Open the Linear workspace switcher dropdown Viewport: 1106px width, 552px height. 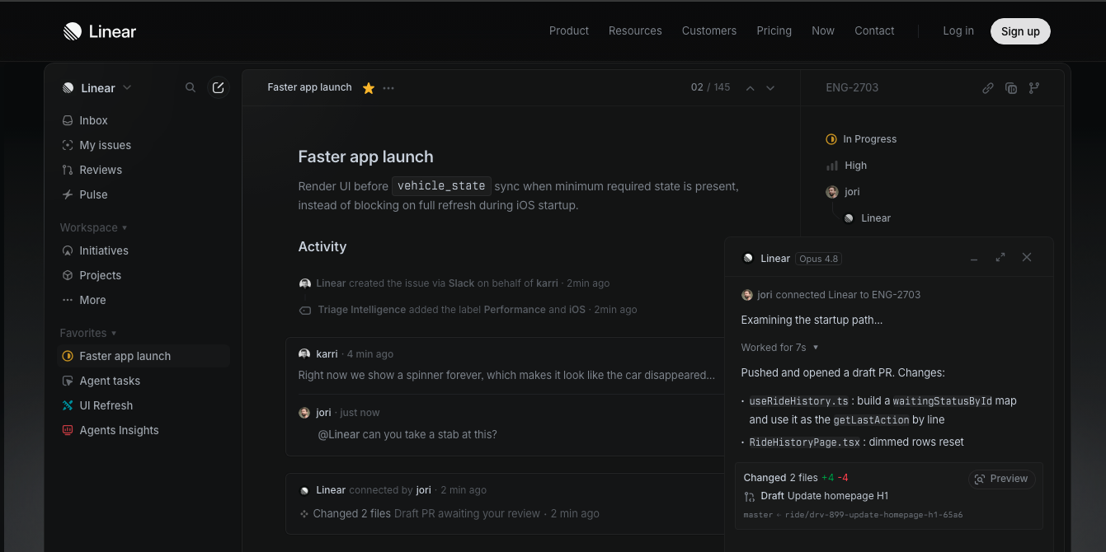[97, 88]
